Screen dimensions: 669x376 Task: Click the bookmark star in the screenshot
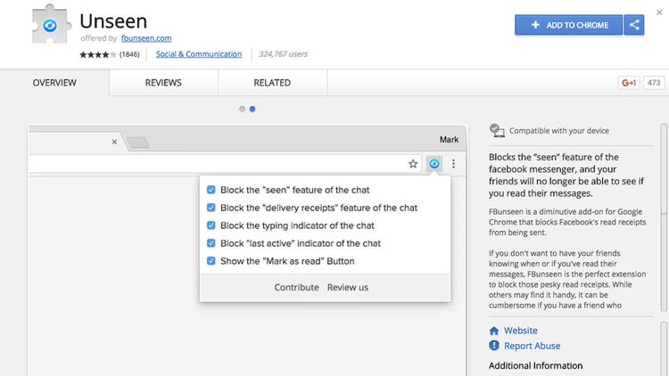(x=413, y=164)
